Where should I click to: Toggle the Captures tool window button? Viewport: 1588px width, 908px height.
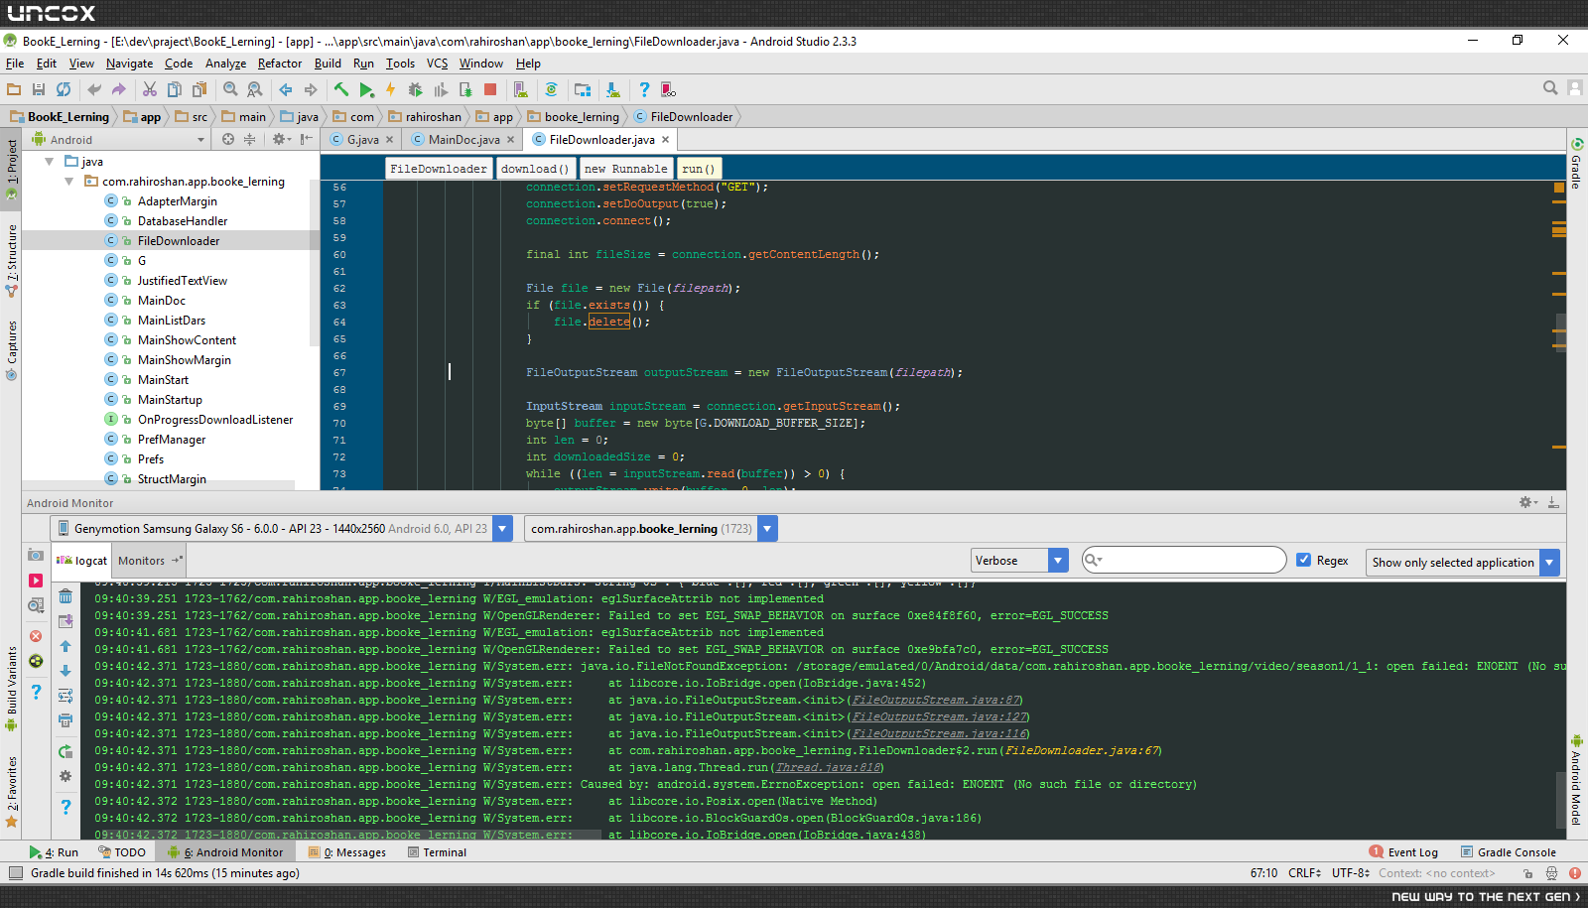(11, 350)
